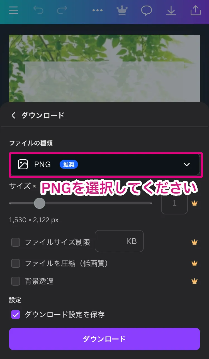Redo with the right arrow icon
The height and width of the screenshot is (359, 209).
coord(62,11)
